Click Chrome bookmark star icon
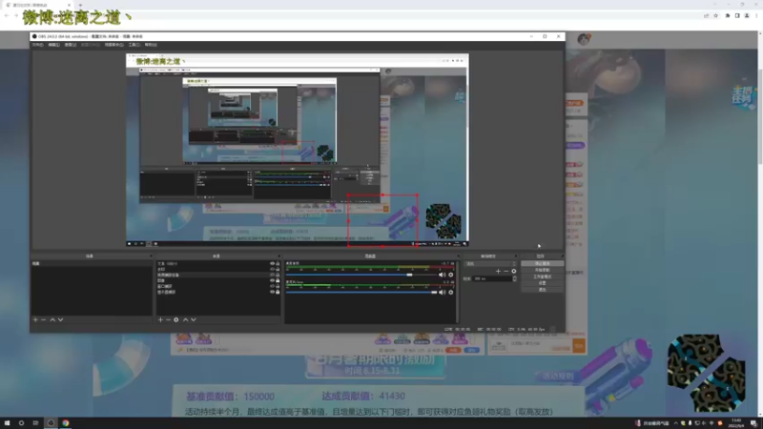The image size is (763, 429). (716, 15)
